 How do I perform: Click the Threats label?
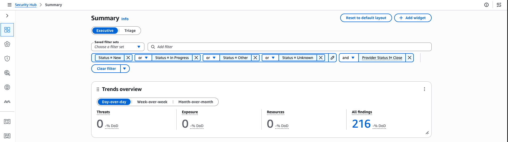coord(103,112)
